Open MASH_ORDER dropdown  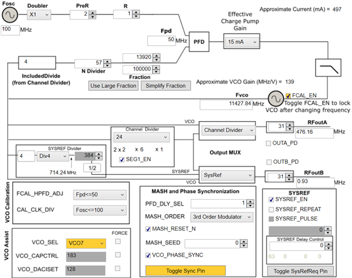(x=221, y=217)
